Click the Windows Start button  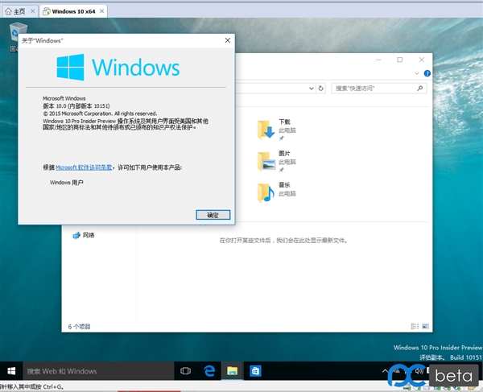coord(11,371)
